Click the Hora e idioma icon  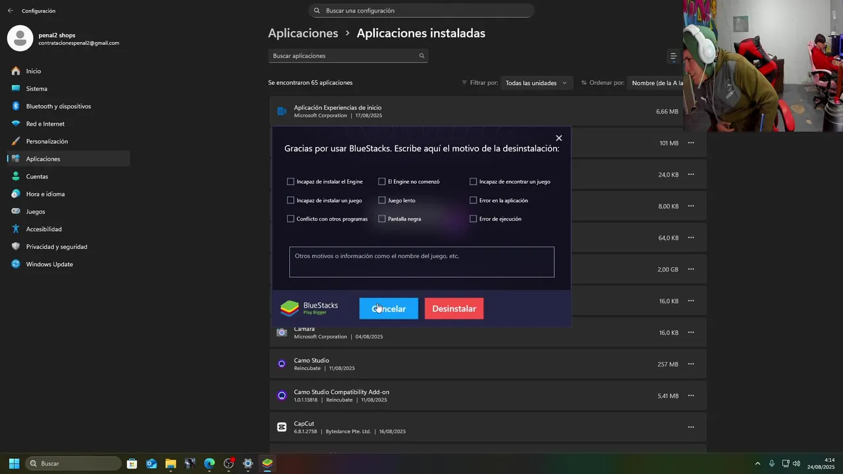click(x=16, y=194)
